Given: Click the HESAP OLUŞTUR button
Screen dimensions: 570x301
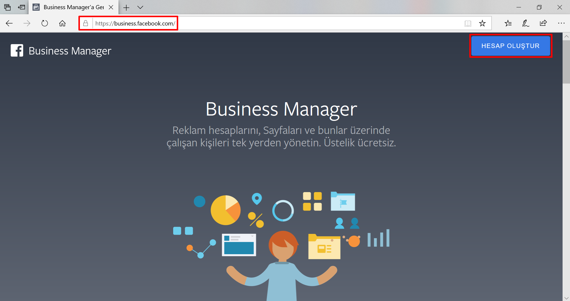Looking at the screenshot, I should (x=511, y=46).
